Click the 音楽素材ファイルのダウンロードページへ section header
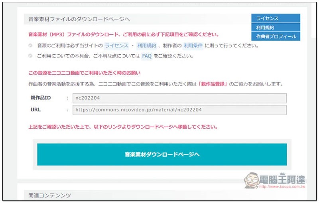The height and width of the screenshot is (203, 319). [79, 19]
